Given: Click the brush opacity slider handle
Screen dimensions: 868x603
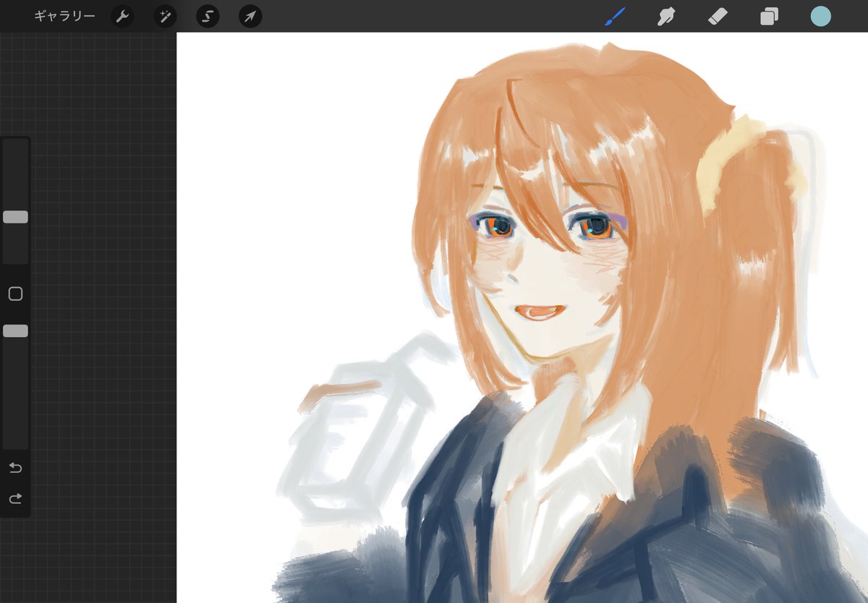Looking at the screenshot, I should pyautogui.click(x=15, y=330).
